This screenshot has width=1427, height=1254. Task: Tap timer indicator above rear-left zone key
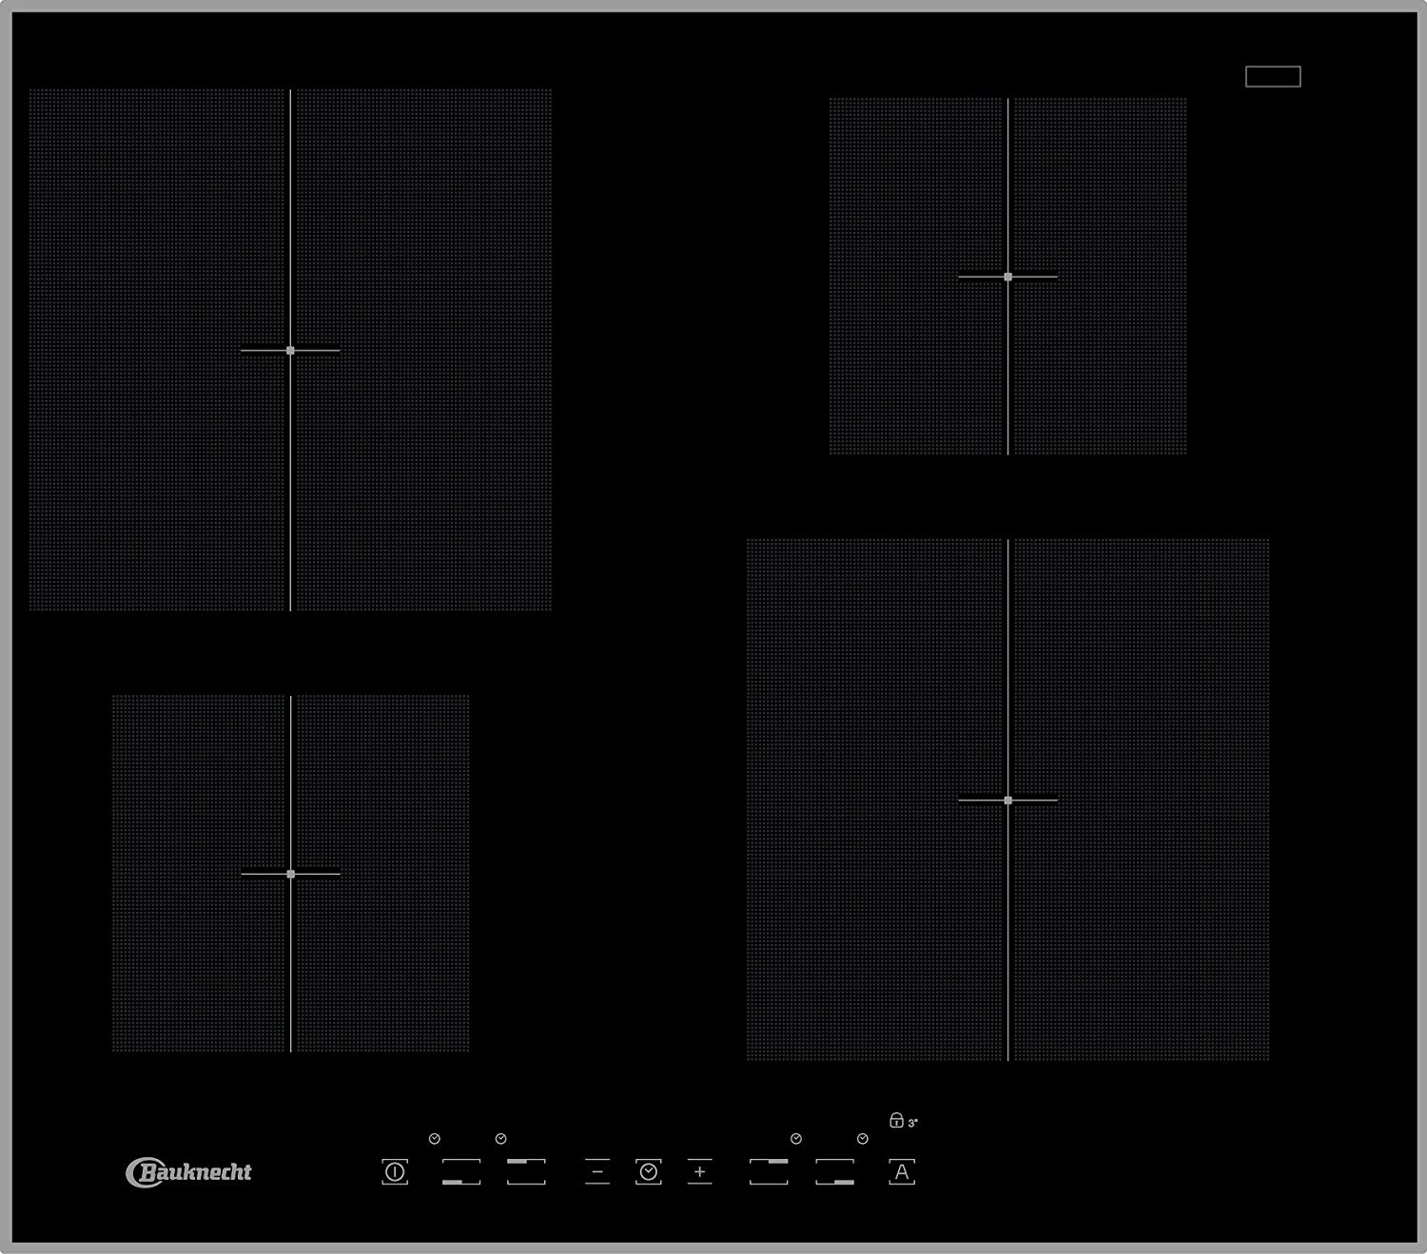pos(501,1139)
